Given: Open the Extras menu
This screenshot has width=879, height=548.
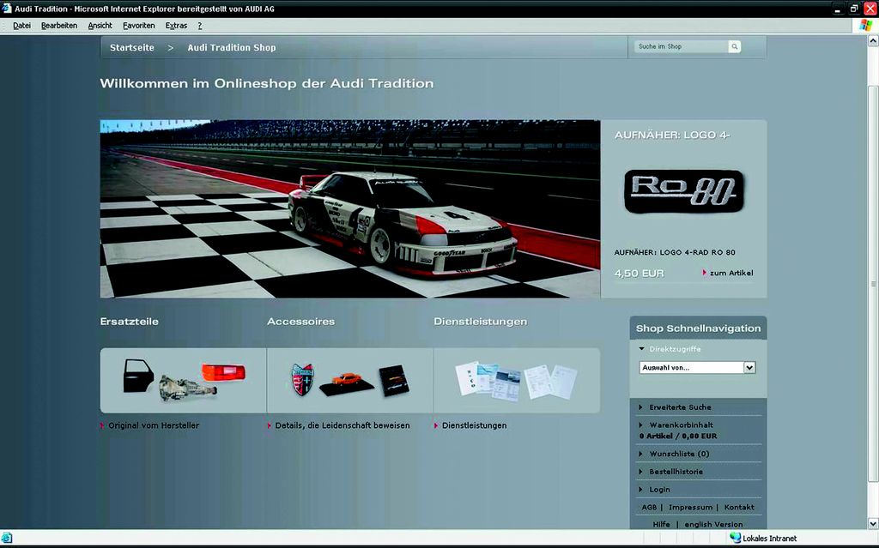Looking at the screenshot, I should (176, 26).
